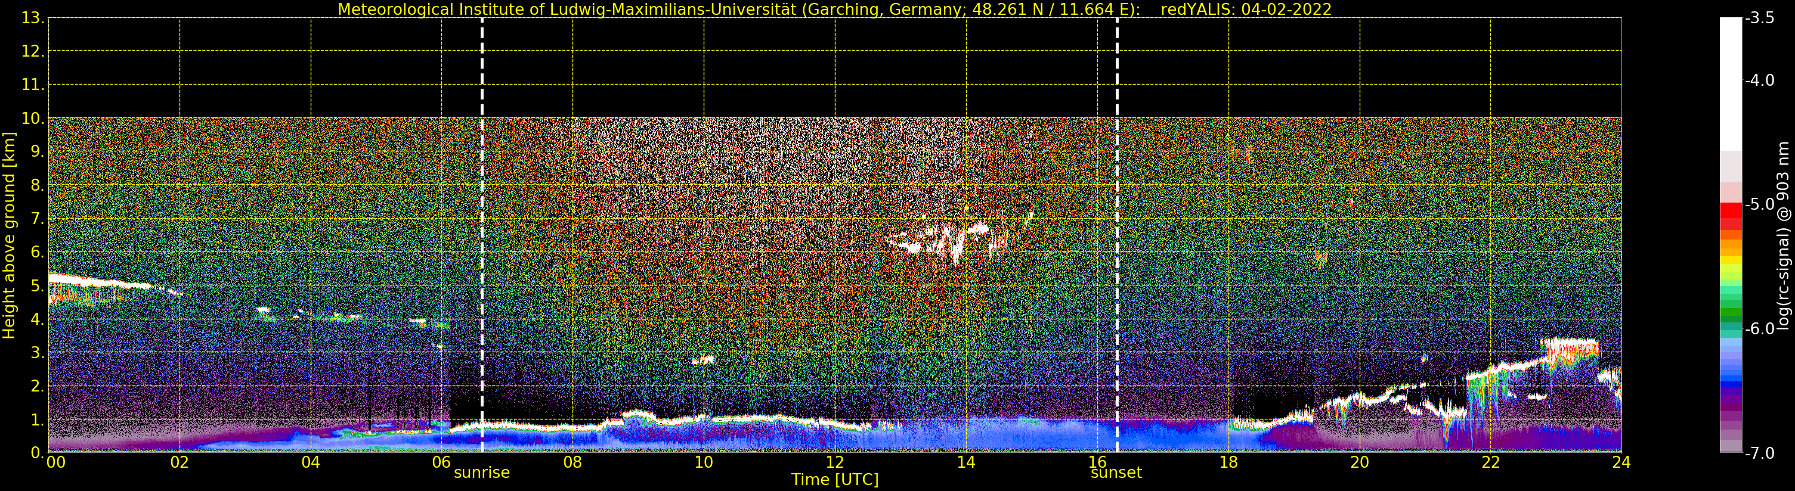Click the '11.' height axis tick
Viewport: 1795px width, 491px height.
click(x=33, y=85)
